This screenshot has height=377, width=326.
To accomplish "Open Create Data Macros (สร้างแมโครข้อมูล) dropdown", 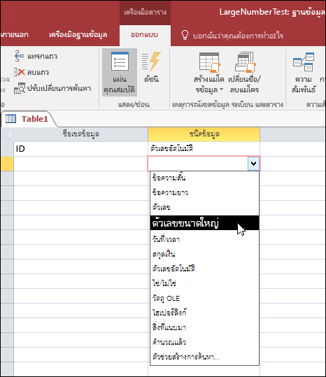I will [x=209, y=72].
